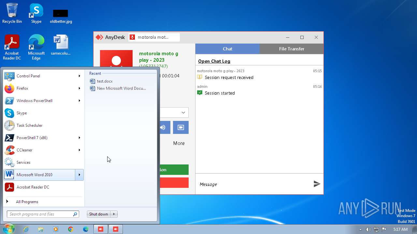Open Services from the Start menu
Viewport: 417px width, 234px height.
tap(44, 162)
